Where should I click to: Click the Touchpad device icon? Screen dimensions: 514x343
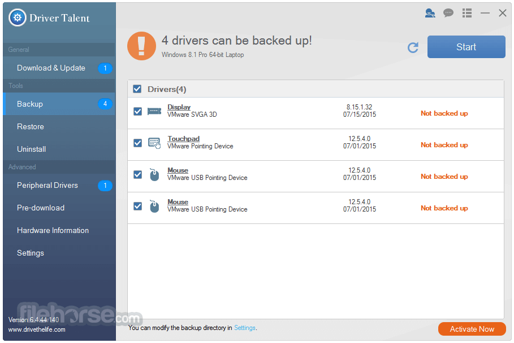[x=154, y=143]
